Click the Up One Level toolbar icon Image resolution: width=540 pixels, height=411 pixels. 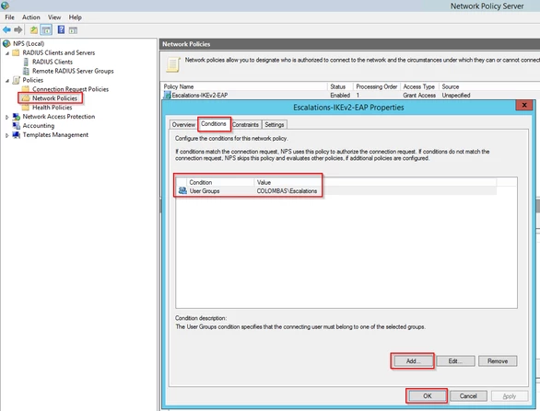[34, 30]
